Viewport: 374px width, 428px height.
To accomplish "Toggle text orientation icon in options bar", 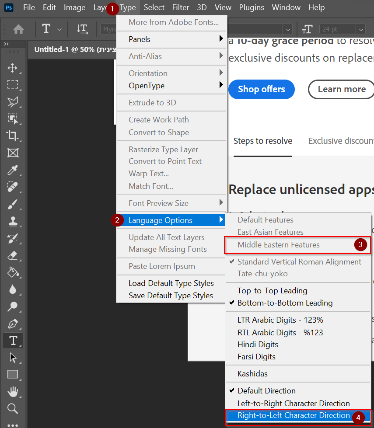I will pos(82,29).
